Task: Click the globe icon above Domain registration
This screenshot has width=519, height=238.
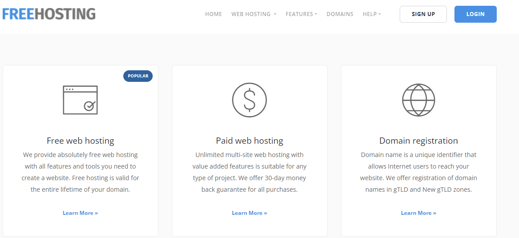Action: click(x=418, y=100)
